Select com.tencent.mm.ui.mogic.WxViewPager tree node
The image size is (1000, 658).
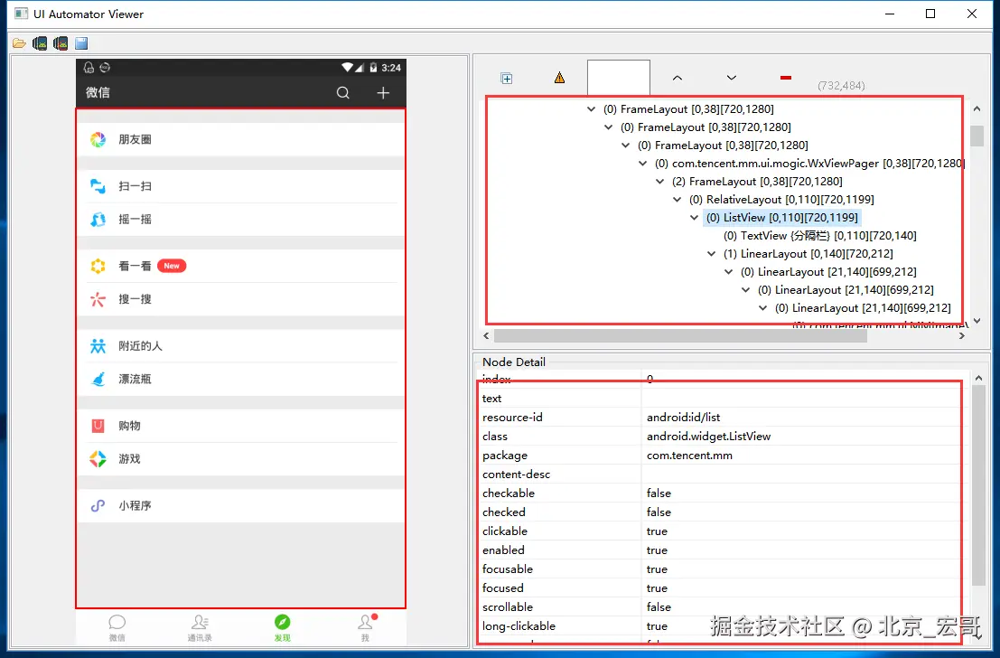point(808,164)
